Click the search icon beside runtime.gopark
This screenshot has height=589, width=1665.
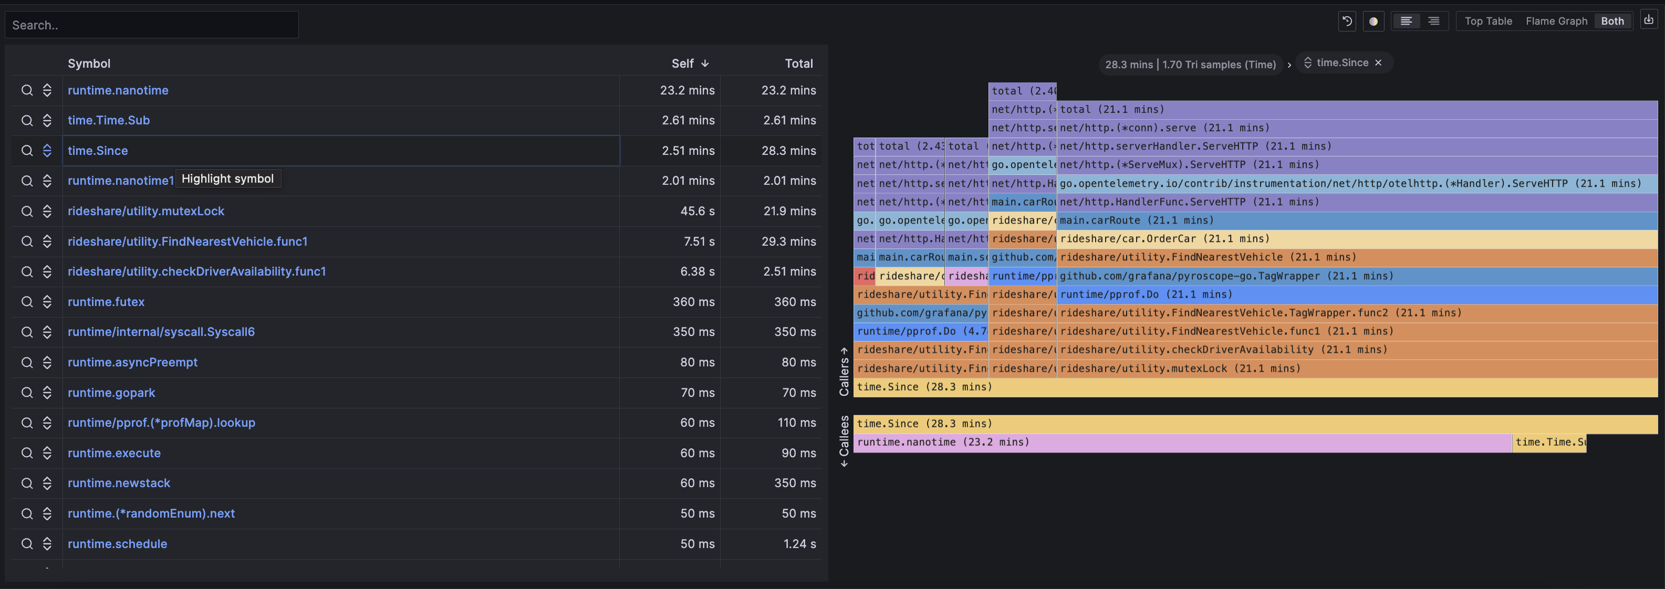(x=27, y=393)
